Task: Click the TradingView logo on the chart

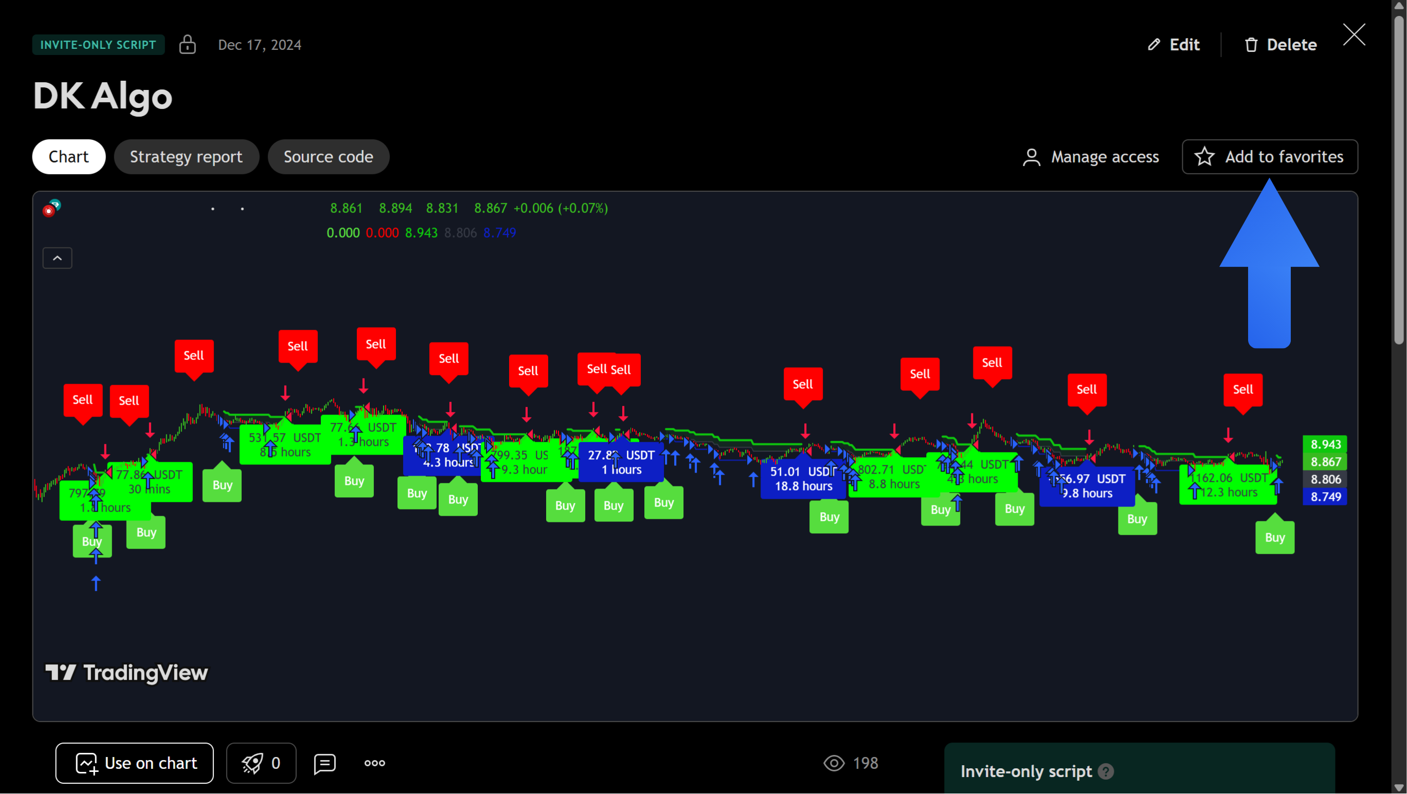Action: click(126, 673)
